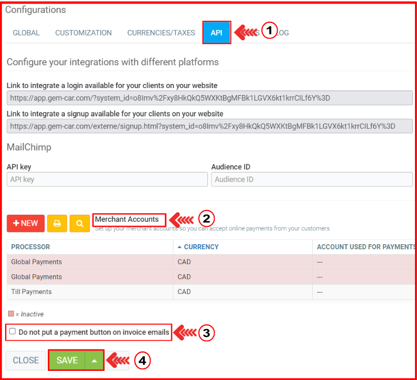Screen dimensions: 417x380
Task: Open the CUSTOMIZATION tab
Action: pyautogui.click(x=83, y=33)
